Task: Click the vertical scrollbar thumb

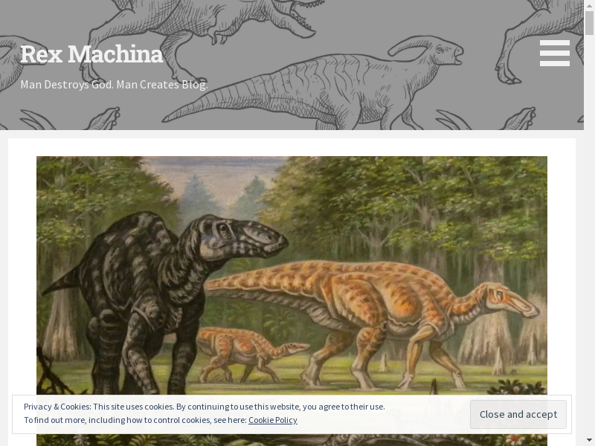Action: pyautogui.click(x=589, y=22)
